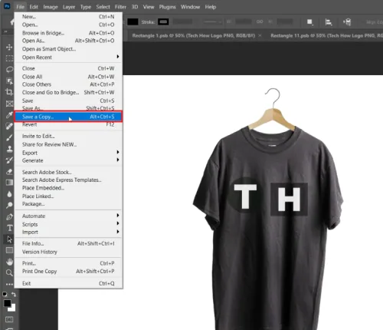Select the Hand tool
The height and width of the screenshot is (330, 383).
click(9, 262)
